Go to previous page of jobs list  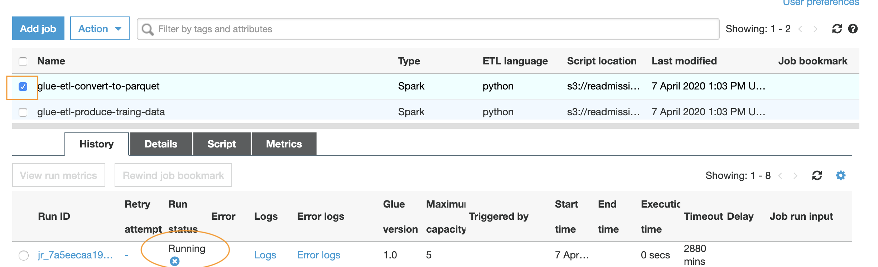pos(800,29)
